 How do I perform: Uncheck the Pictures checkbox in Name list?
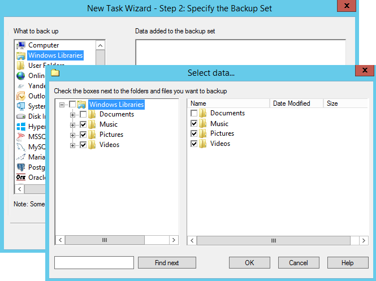point(194,133)
